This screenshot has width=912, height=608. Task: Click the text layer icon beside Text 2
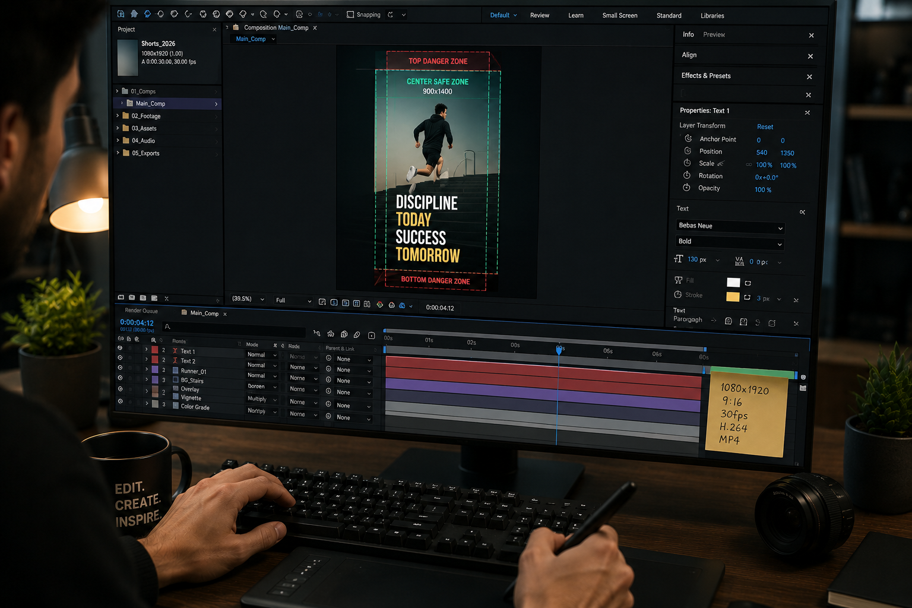pos(175,360)
